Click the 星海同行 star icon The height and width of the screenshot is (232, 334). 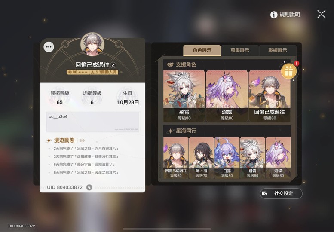(170, 131)
